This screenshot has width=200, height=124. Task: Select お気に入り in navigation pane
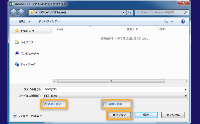click(31, 31)
